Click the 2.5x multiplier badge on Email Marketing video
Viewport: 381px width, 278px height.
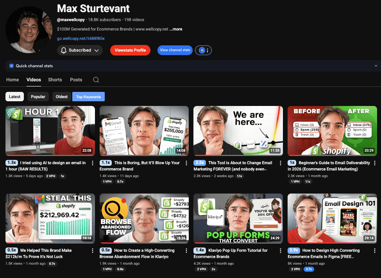pyautogui.click(x=200, y=163)
